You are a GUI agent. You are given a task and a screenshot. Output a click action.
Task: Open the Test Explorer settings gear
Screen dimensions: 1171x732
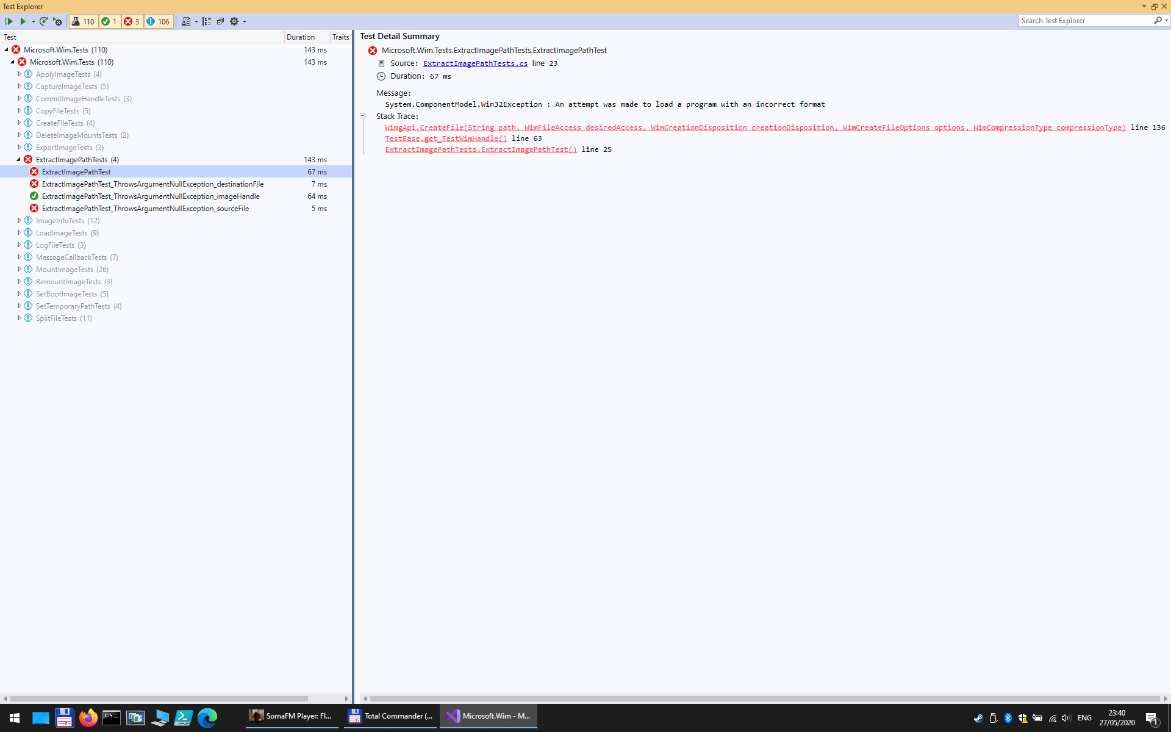pos(234,21)
